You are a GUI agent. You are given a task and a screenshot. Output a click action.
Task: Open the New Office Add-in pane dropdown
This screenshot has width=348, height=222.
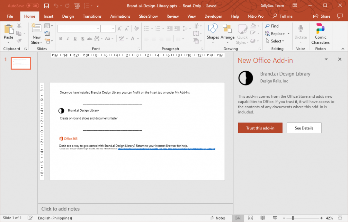point(326,59)
